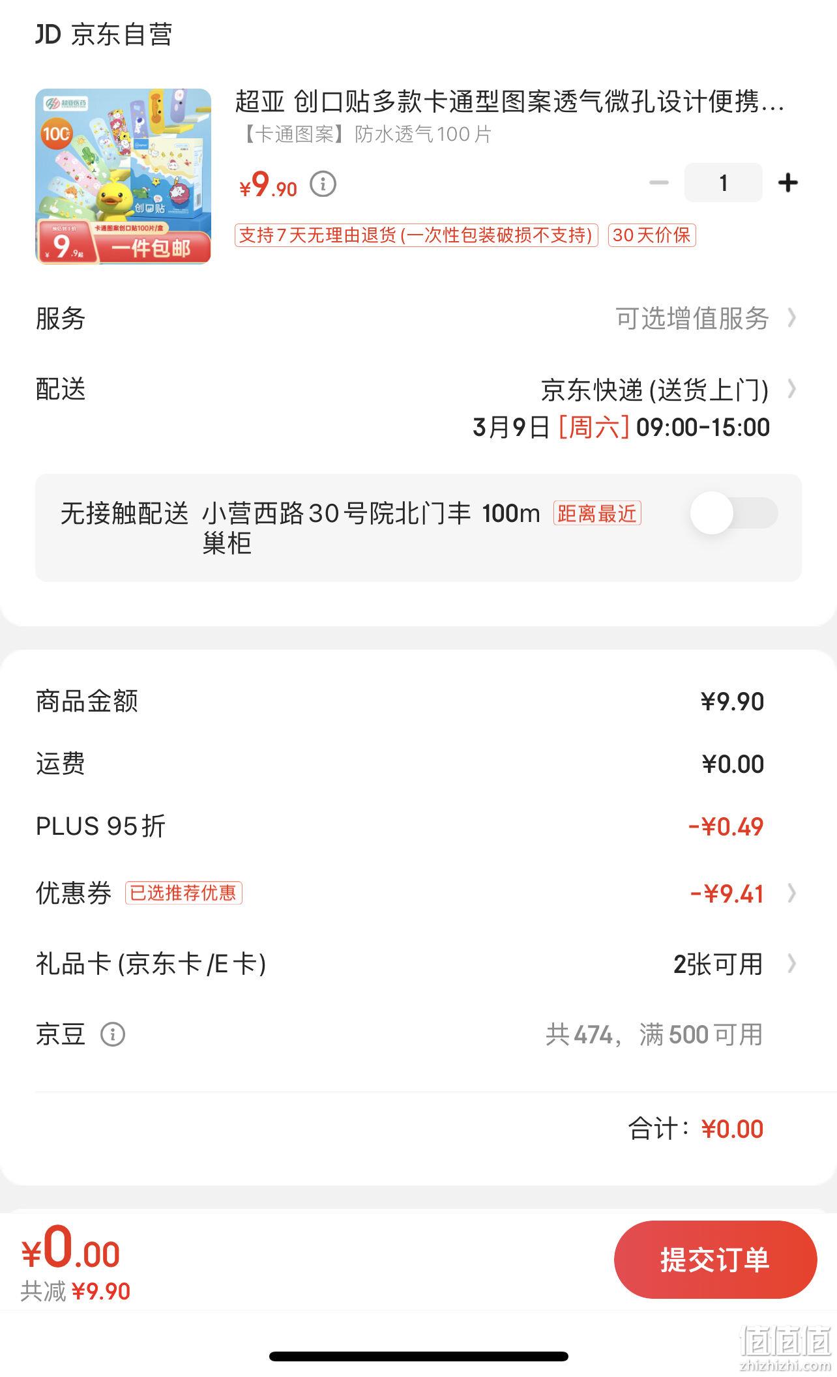Tap the 已选推荐优惠 coupon tag
Screen dimensions: 837x1377
(183, 893)
